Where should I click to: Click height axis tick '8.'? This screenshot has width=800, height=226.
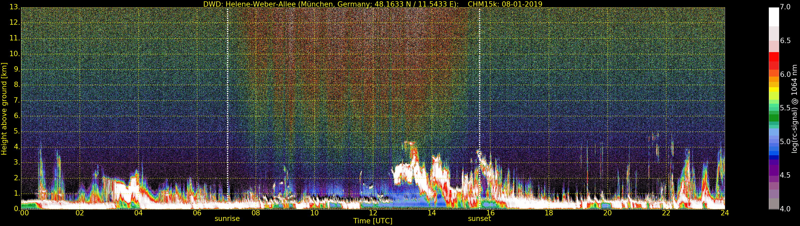17,85
